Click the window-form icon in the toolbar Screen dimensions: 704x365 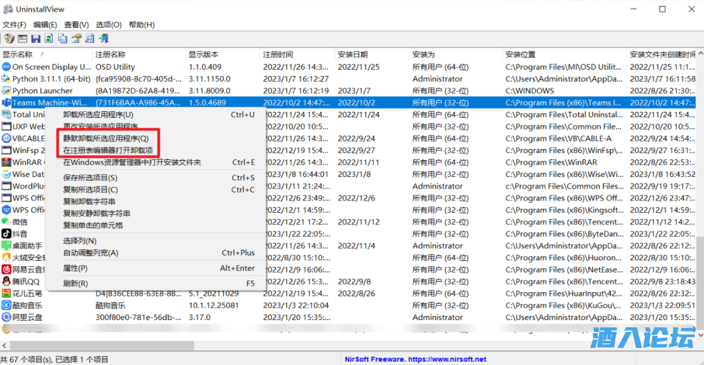22,38
